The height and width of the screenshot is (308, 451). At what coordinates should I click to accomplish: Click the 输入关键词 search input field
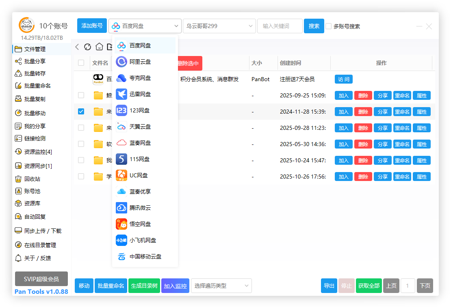tap(280, 26)
